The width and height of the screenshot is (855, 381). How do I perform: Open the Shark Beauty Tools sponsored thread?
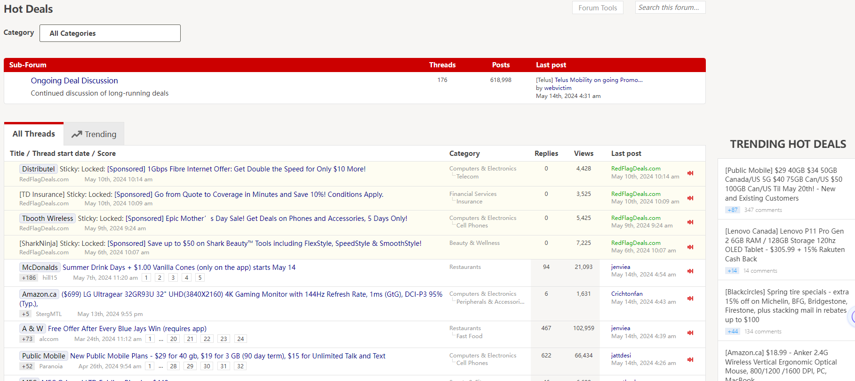[x=264, y=243]
